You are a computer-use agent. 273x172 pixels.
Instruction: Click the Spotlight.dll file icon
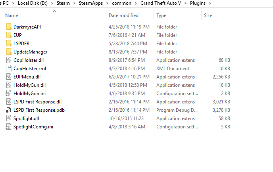click(x=9, y=118)
